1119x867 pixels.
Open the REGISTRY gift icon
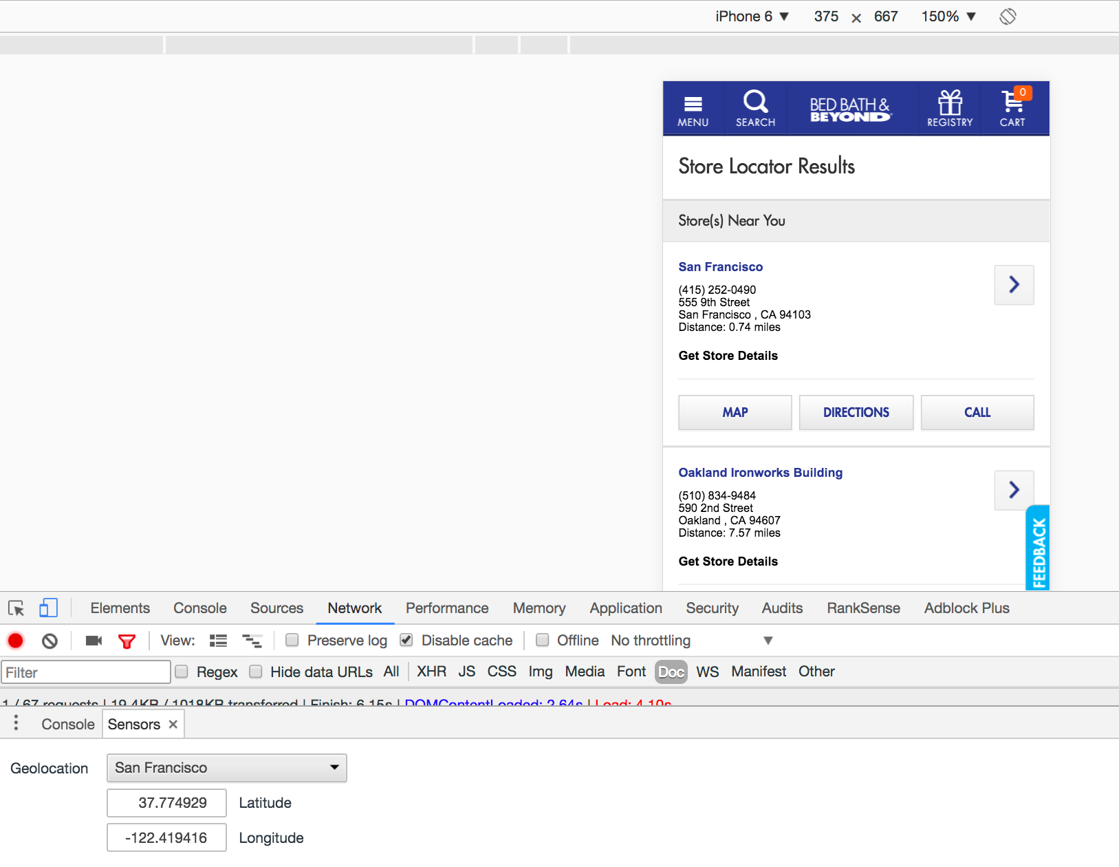[950, 109]
